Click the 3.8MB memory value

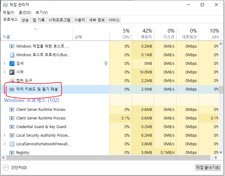tap(147, 144)
